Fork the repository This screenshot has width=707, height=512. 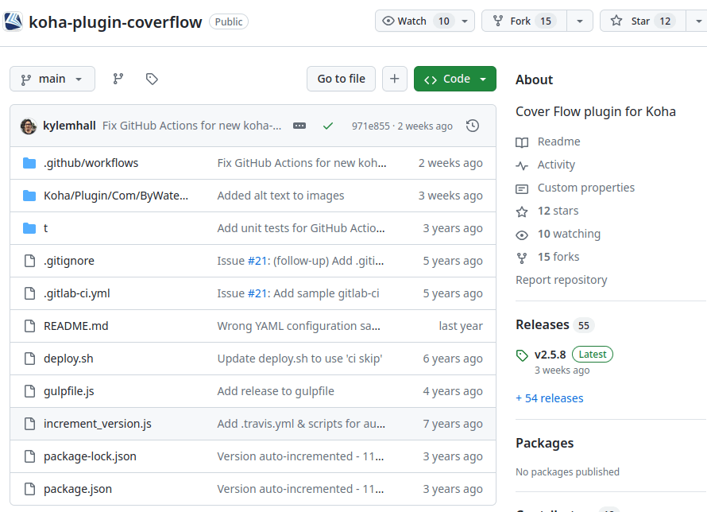524,21
